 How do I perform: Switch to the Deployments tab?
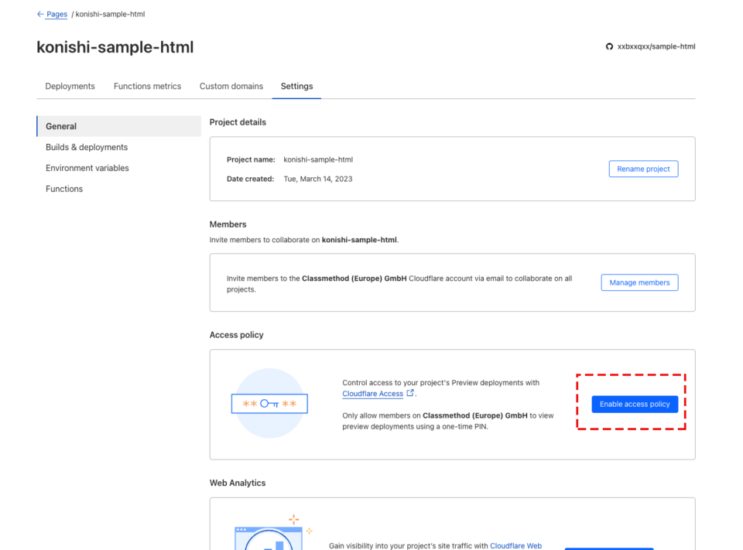(x=69, y=86)
